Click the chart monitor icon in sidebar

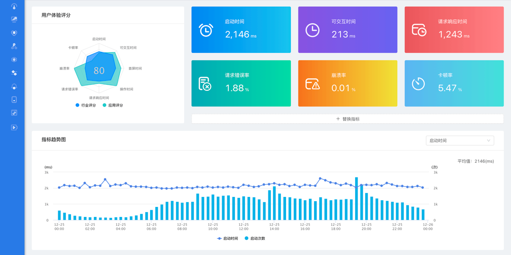coord(14,20)
